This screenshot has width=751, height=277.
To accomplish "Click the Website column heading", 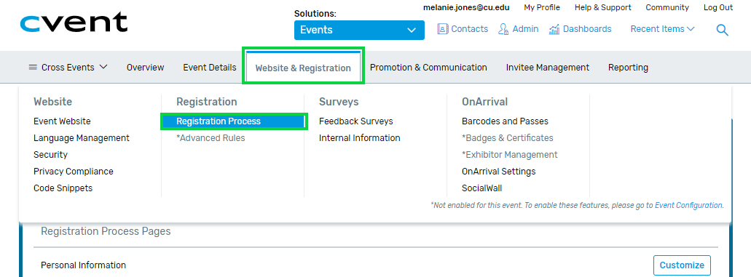I will (x=52, y=102).
